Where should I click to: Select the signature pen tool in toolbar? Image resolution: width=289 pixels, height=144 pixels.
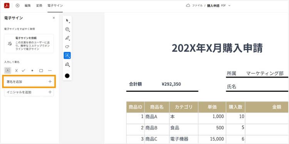click(67, 64)
